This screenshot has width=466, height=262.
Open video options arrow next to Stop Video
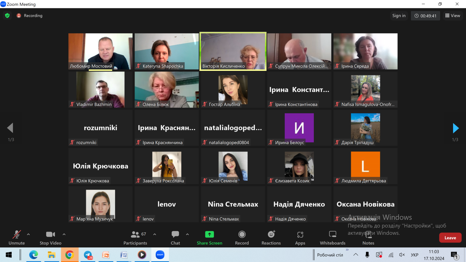[x=64, y=234]
